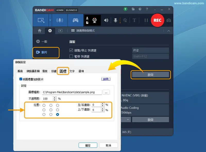Increase 左/右邊距 with the up arrow

tap(102, 104)
